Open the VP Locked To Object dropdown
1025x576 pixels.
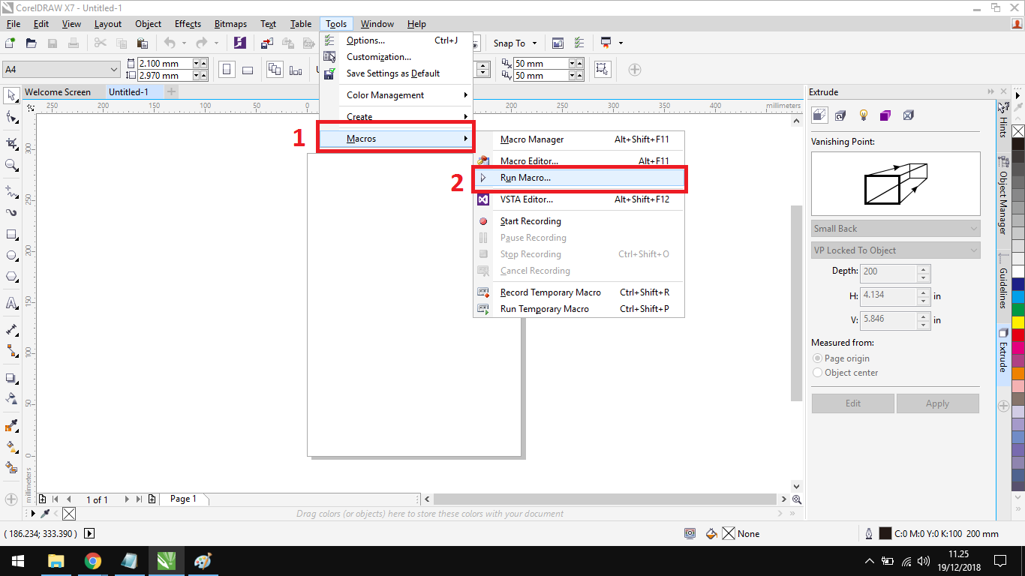[x=896, y=250]
